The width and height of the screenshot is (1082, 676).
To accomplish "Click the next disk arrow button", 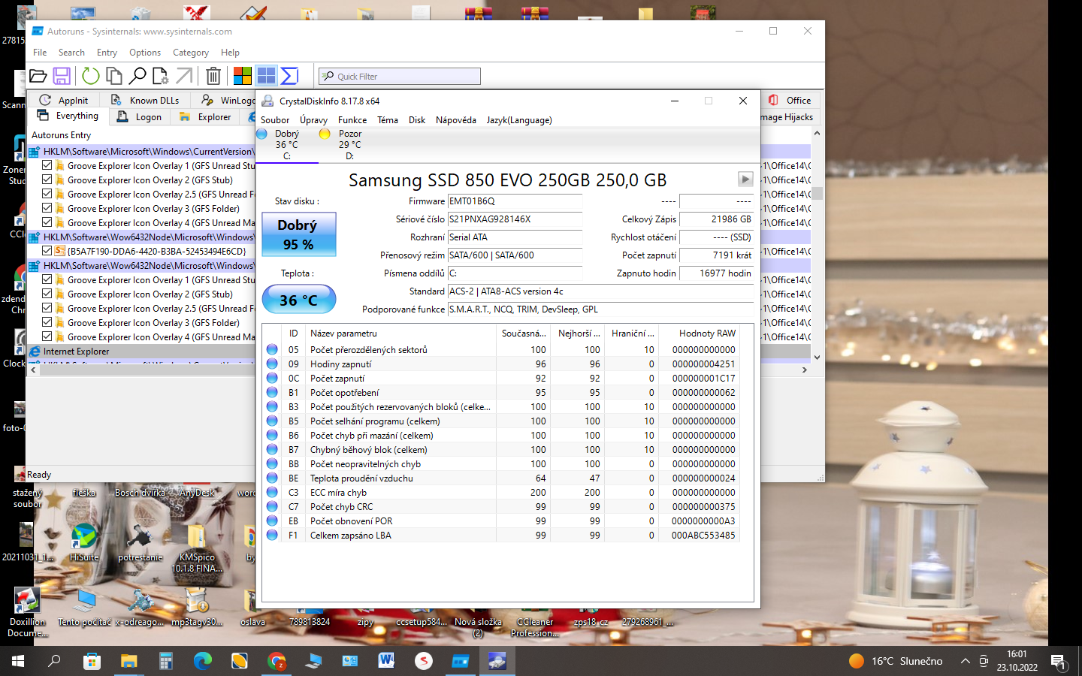I will [x=745, y=180].
